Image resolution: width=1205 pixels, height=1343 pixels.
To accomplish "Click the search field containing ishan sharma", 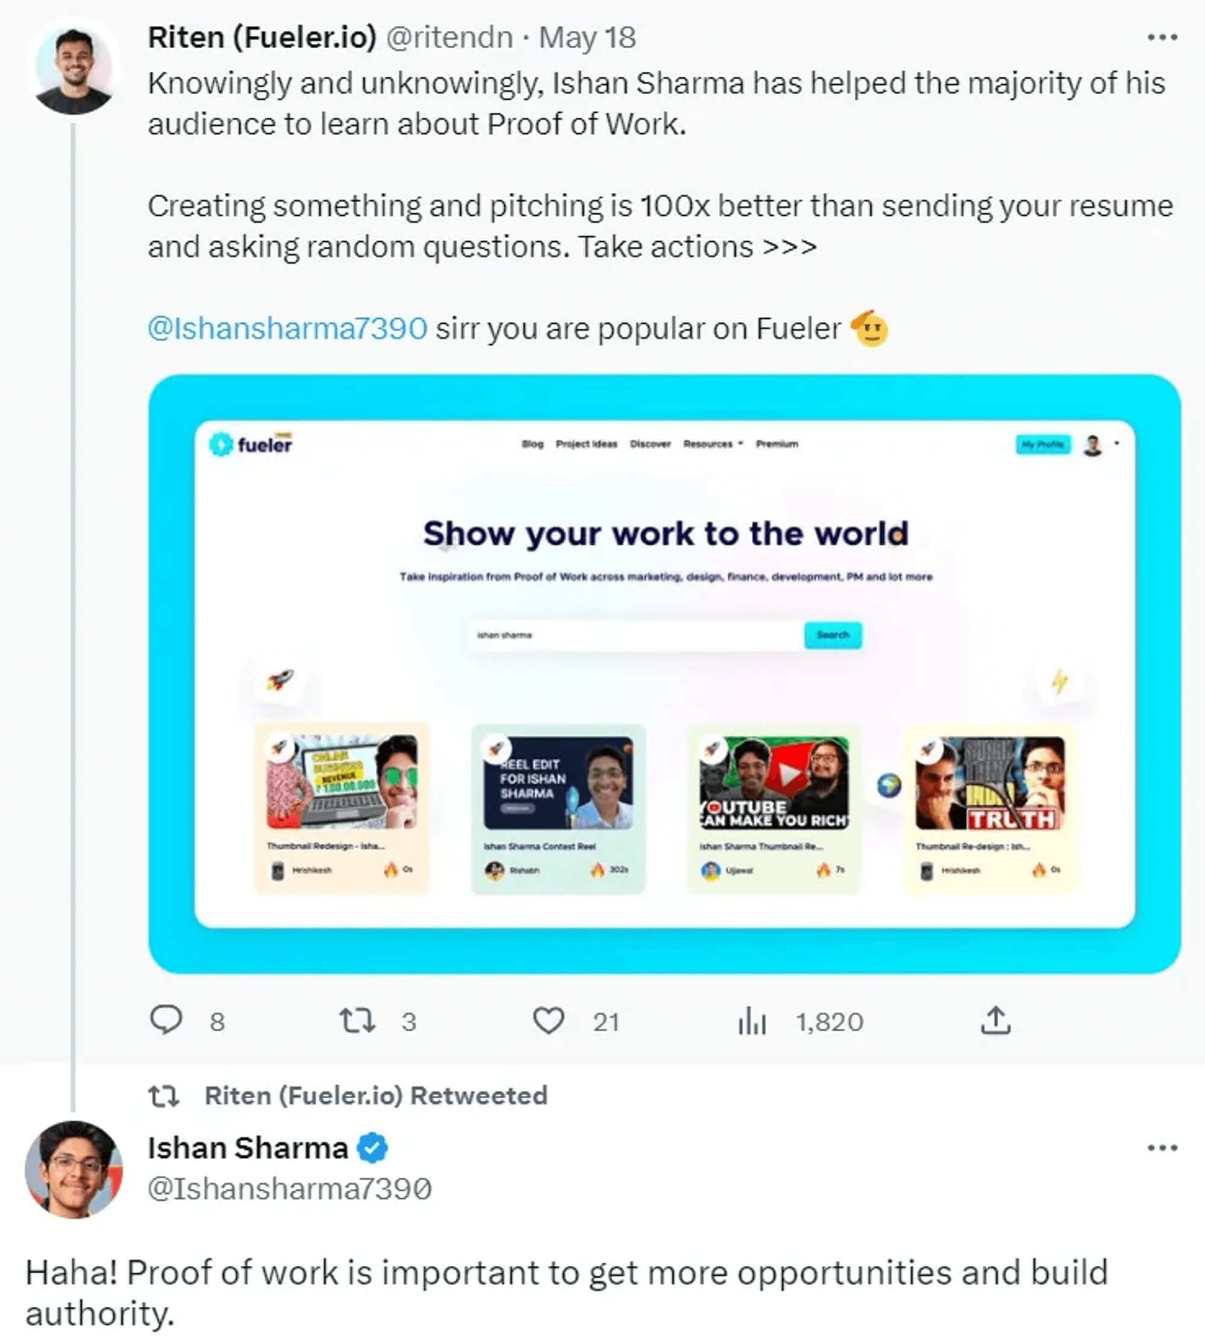I will [636, 635].
